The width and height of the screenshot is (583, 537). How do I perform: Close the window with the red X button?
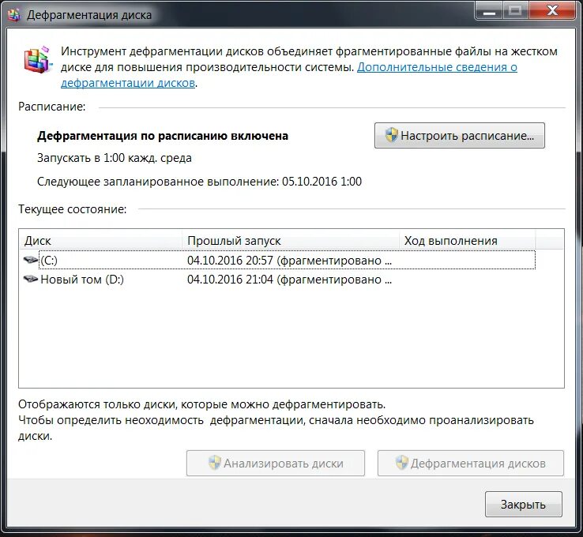click(x=553, y=11)
